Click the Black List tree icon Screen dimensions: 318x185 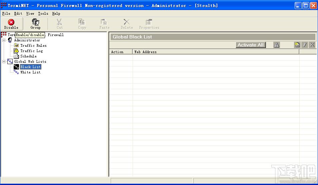coord(16,66)
